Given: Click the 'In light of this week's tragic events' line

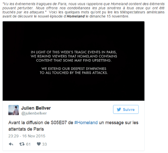Looking at the screenshot, I should click(74, 52).
